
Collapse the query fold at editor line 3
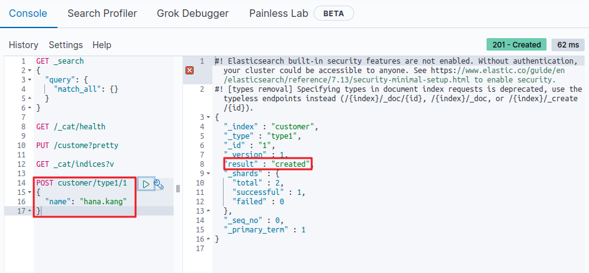pyautogui.click(x=29, y=80)
